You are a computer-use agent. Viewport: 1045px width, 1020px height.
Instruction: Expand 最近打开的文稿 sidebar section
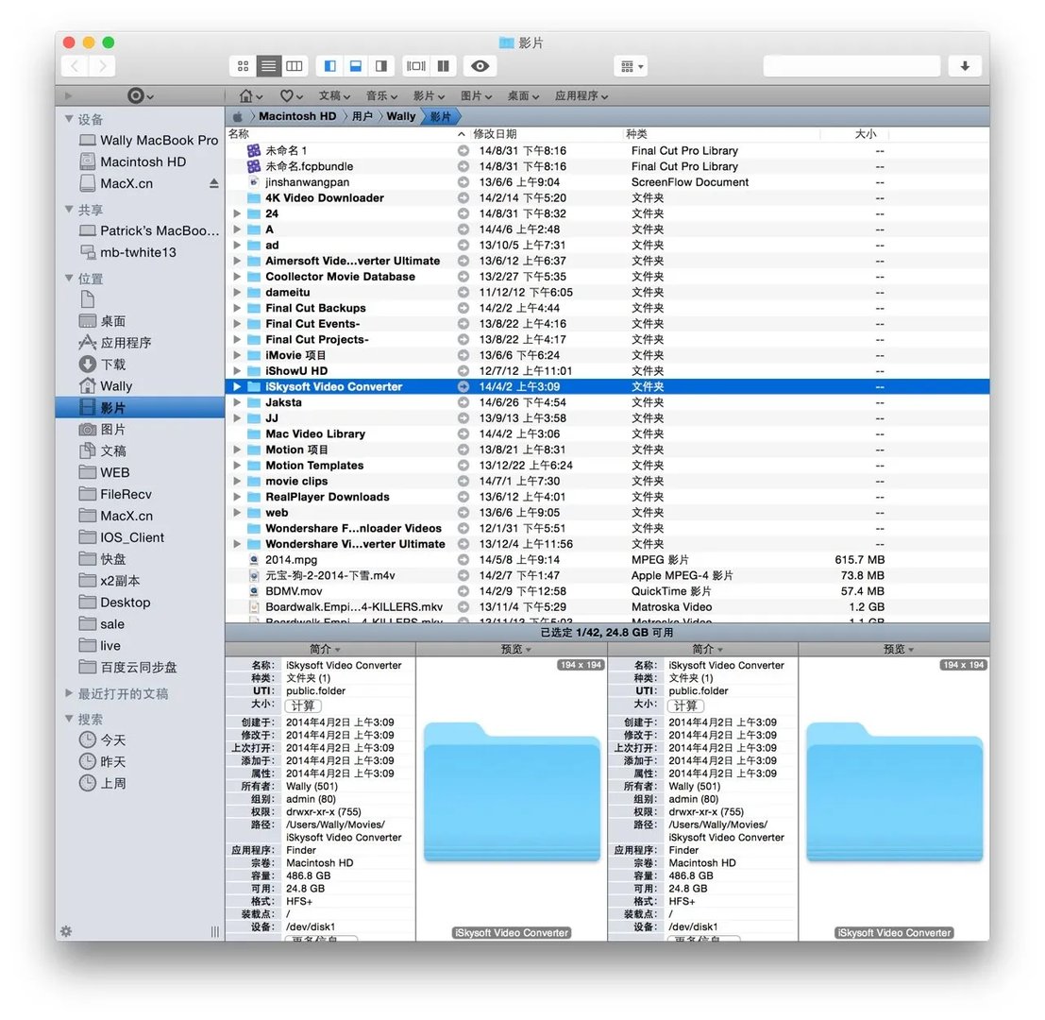pos(68,693)
